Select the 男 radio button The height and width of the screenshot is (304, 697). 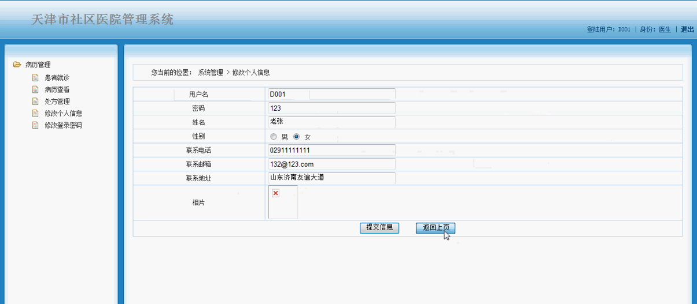coord(274,137)
